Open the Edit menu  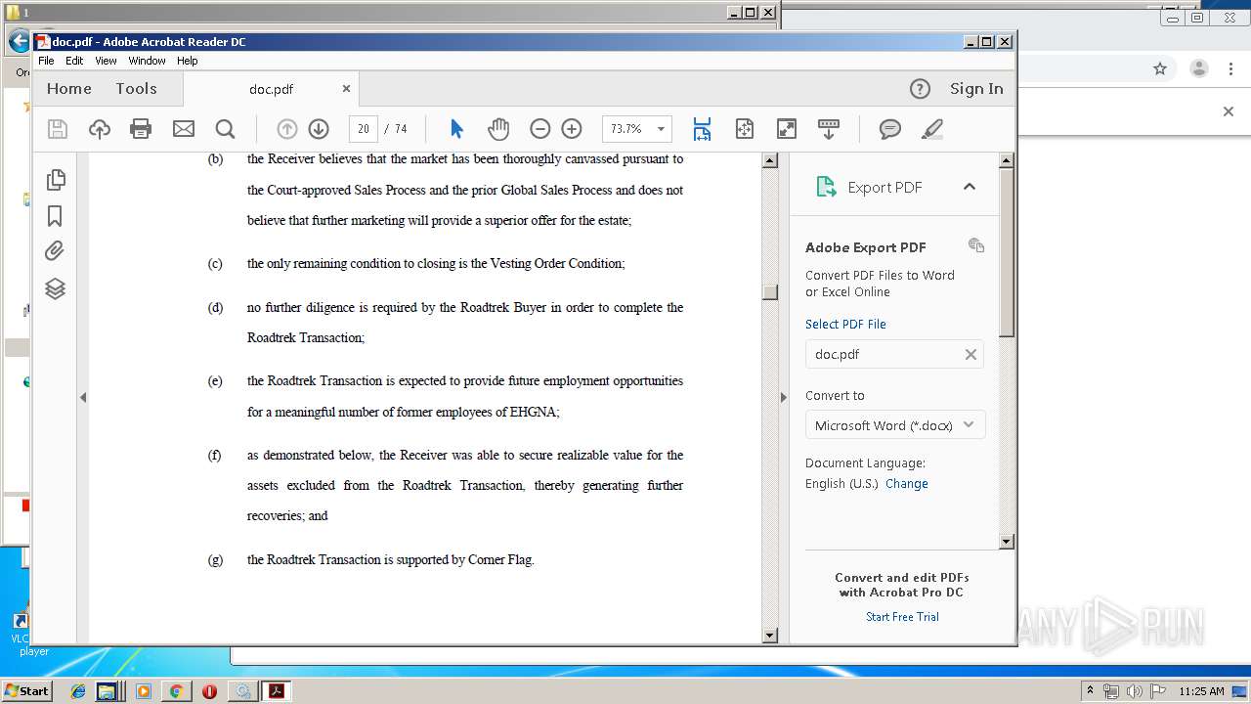(x=74, y=61)
